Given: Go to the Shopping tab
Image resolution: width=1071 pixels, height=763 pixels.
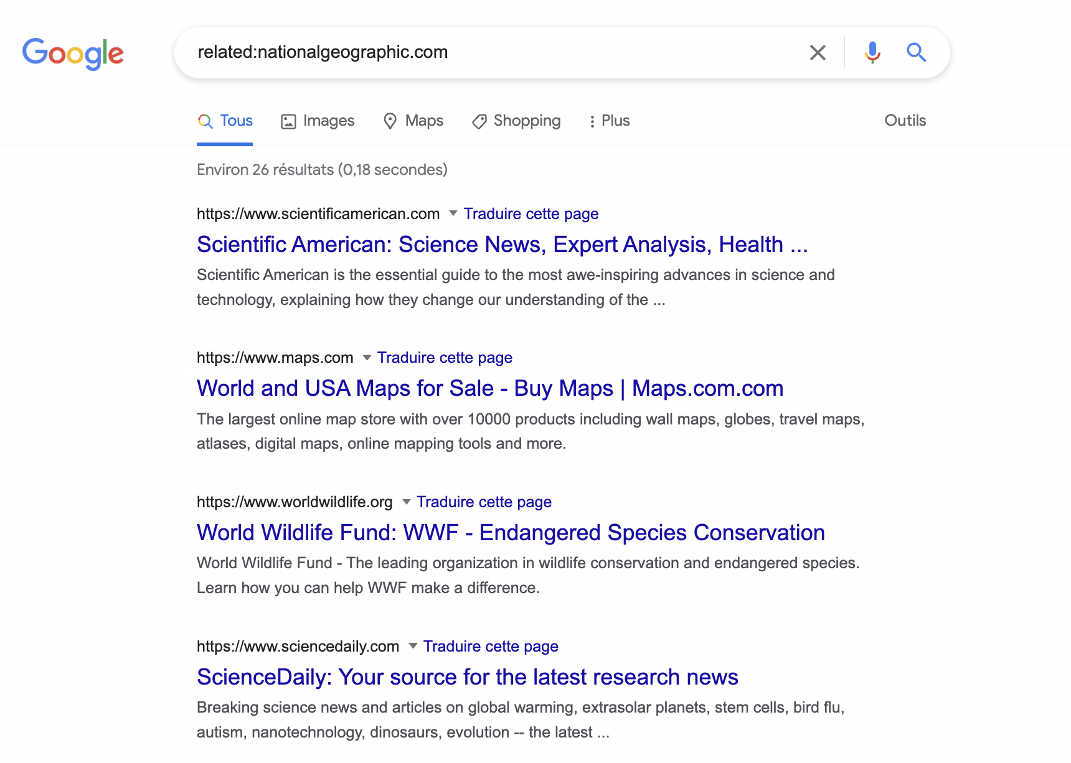Looking at the screenshot, I should [x=516, y=121].
